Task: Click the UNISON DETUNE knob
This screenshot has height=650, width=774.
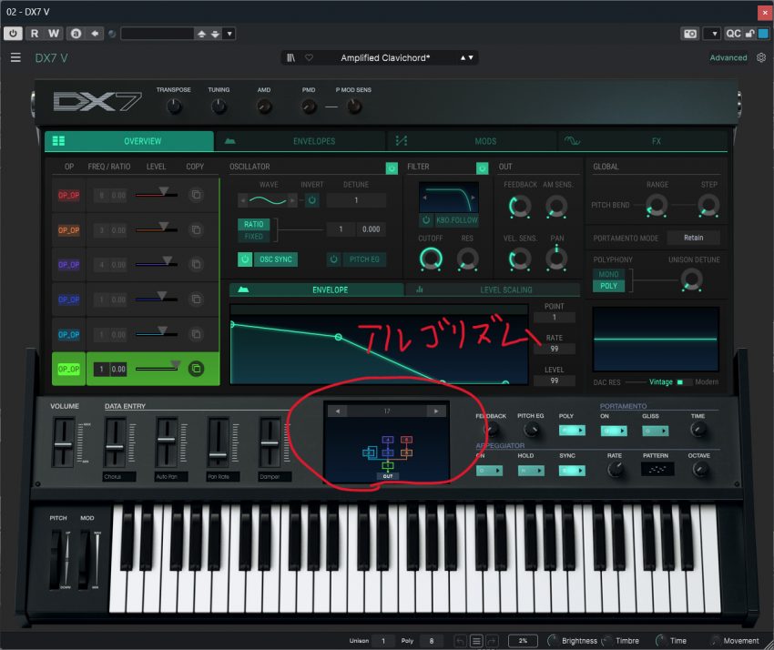Action: 691,279
